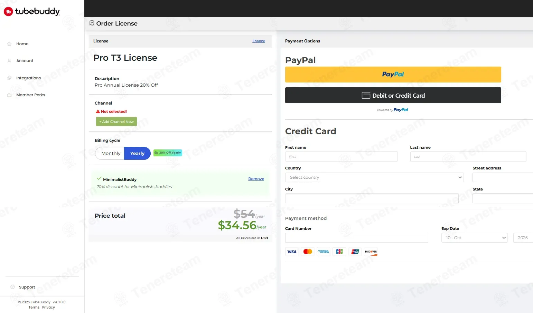Viewport: 533px width, 313px height.
Task: Click the Support help icon
Action: click(x=13, y=287)
